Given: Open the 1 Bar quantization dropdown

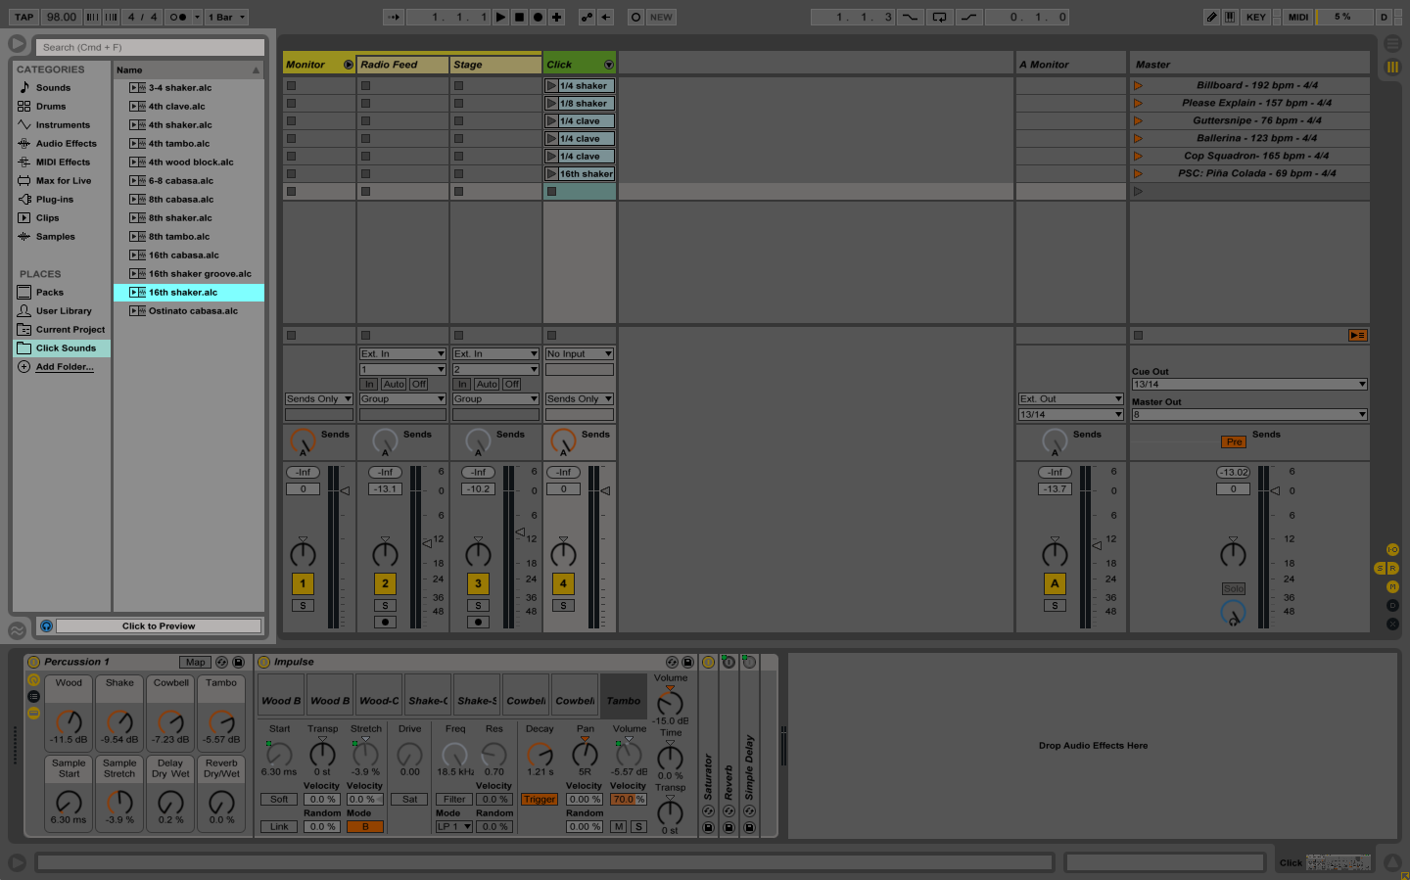Looking at the screenshot, I should pyautogui.click(x=226, y=17).
